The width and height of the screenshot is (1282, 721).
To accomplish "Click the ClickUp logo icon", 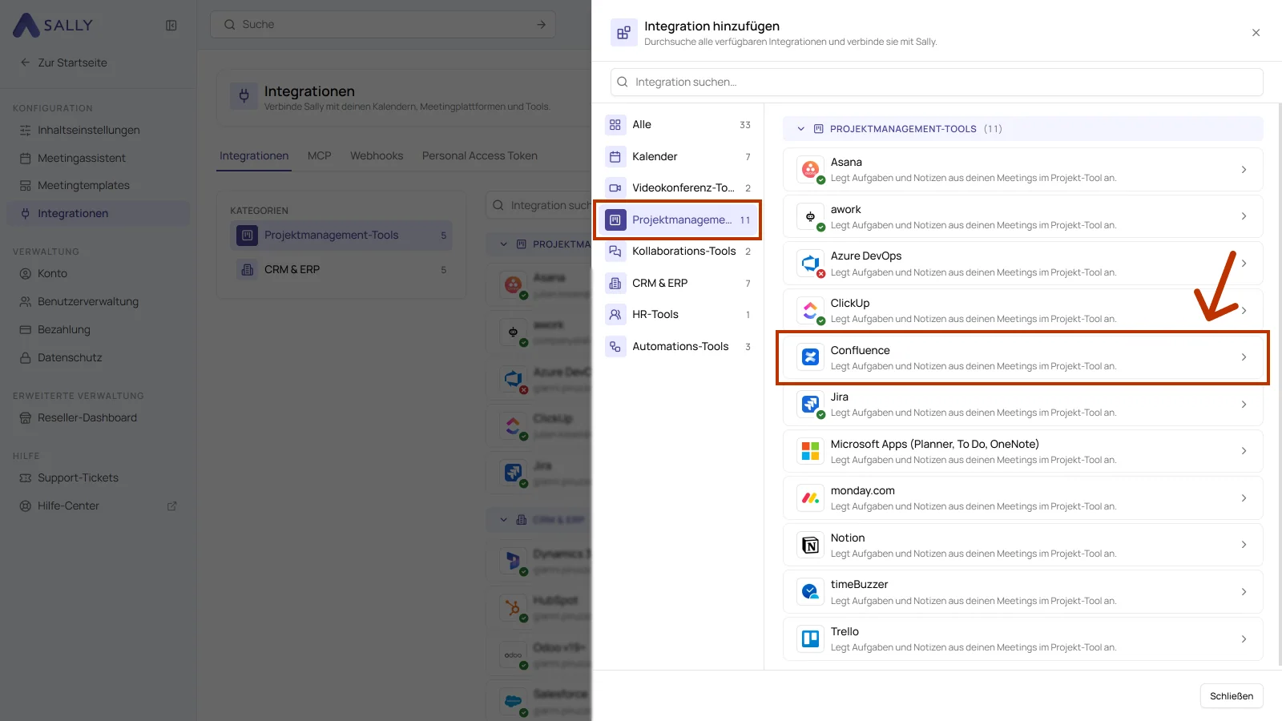I will pyautogui.click(x=810, y=310).
